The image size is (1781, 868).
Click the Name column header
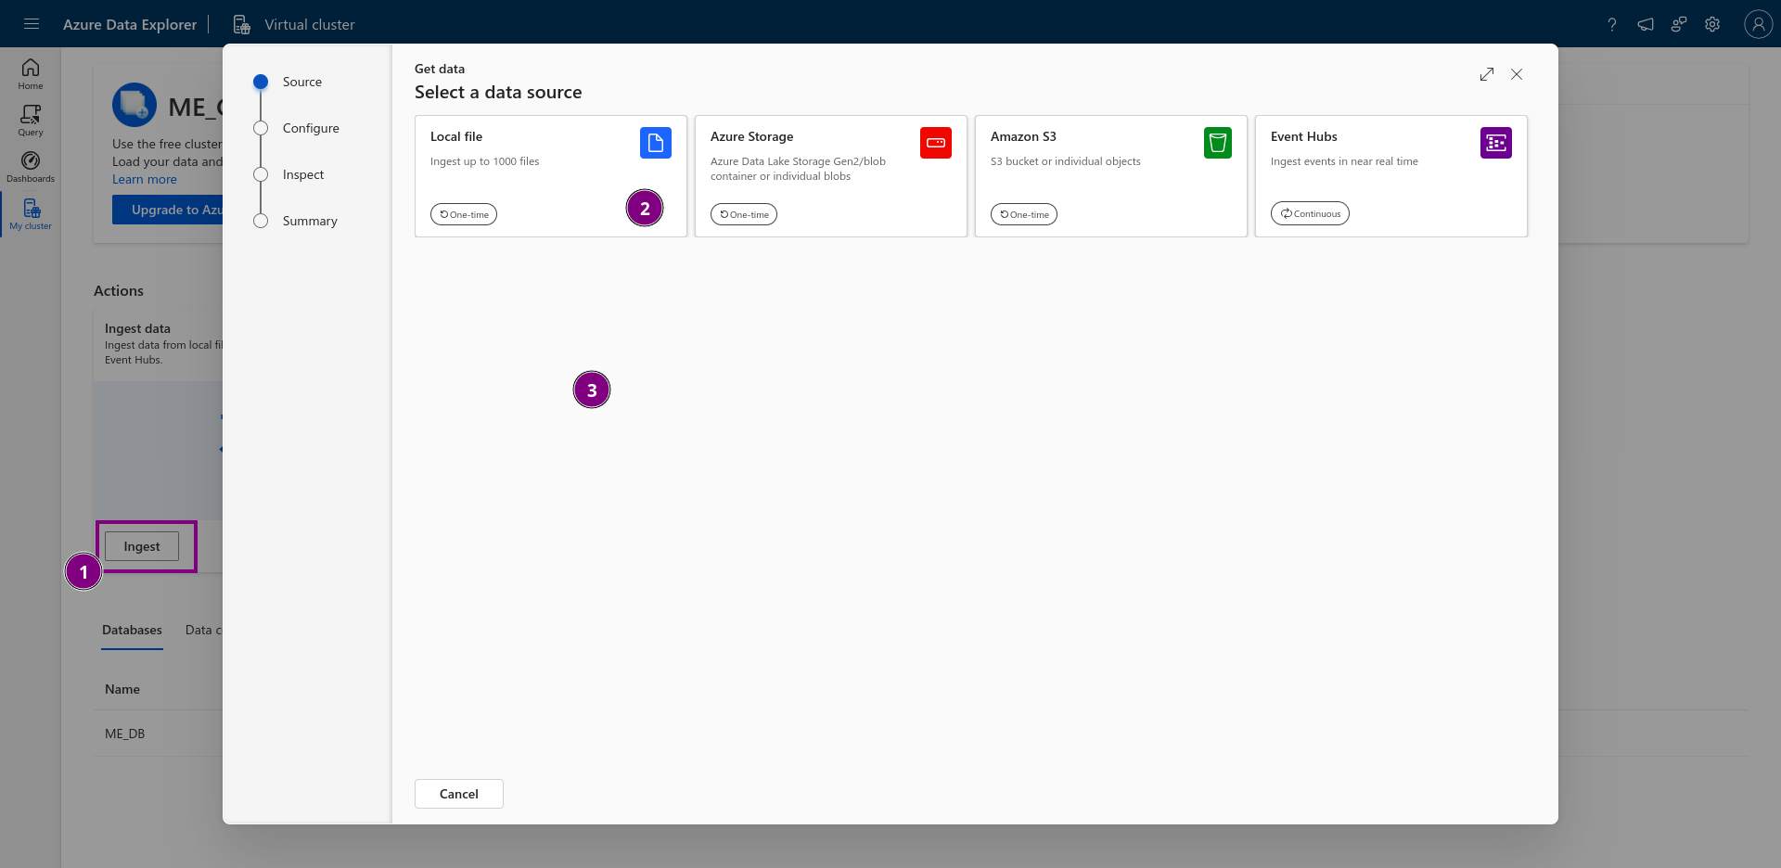[122, 689]
